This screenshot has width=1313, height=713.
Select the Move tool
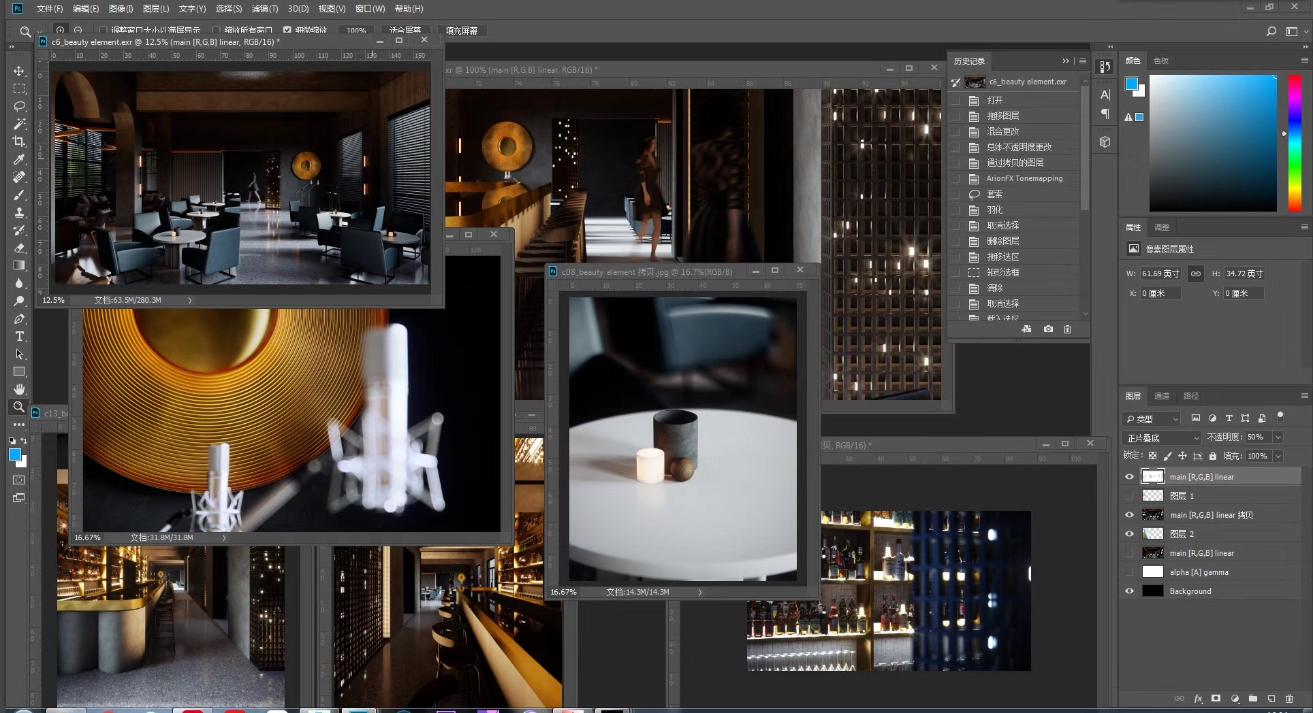pyautogui.click(x=19, y=71)
